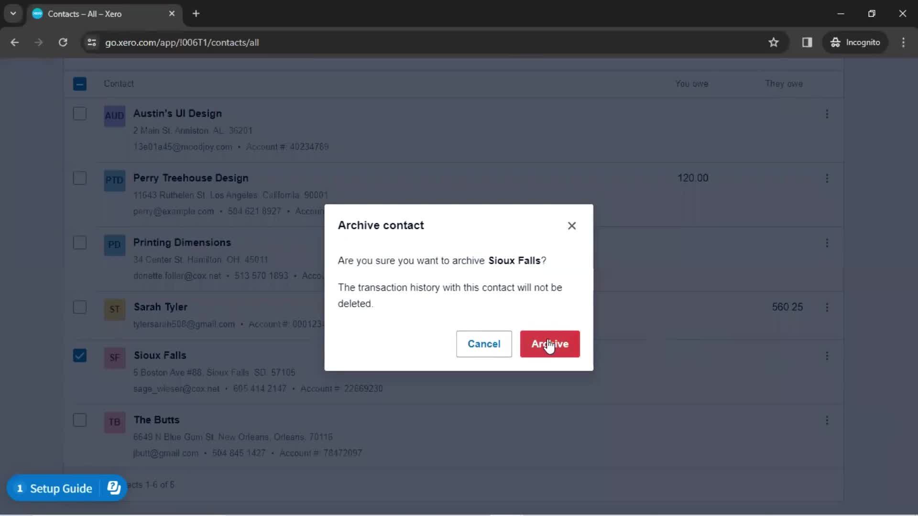
Task: Open Austin's UI Design contact
Action: (177, 114)
